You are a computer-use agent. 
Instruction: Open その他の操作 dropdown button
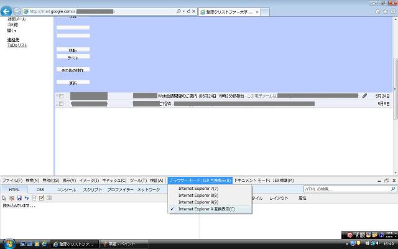[73, 70]
